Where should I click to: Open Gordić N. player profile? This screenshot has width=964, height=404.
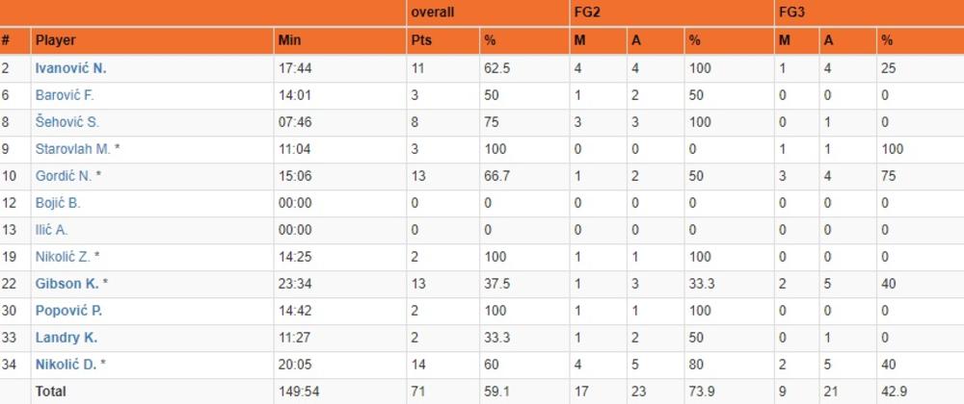64,176
